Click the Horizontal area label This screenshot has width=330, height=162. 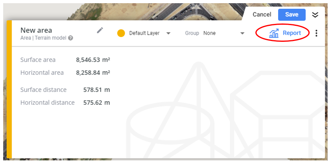pos(42,73)
